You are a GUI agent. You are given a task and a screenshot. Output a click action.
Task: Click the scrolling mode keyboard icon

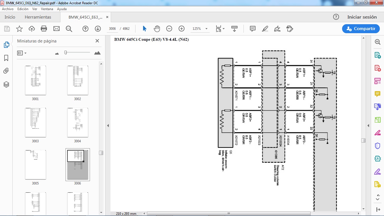tap(234, 29)
